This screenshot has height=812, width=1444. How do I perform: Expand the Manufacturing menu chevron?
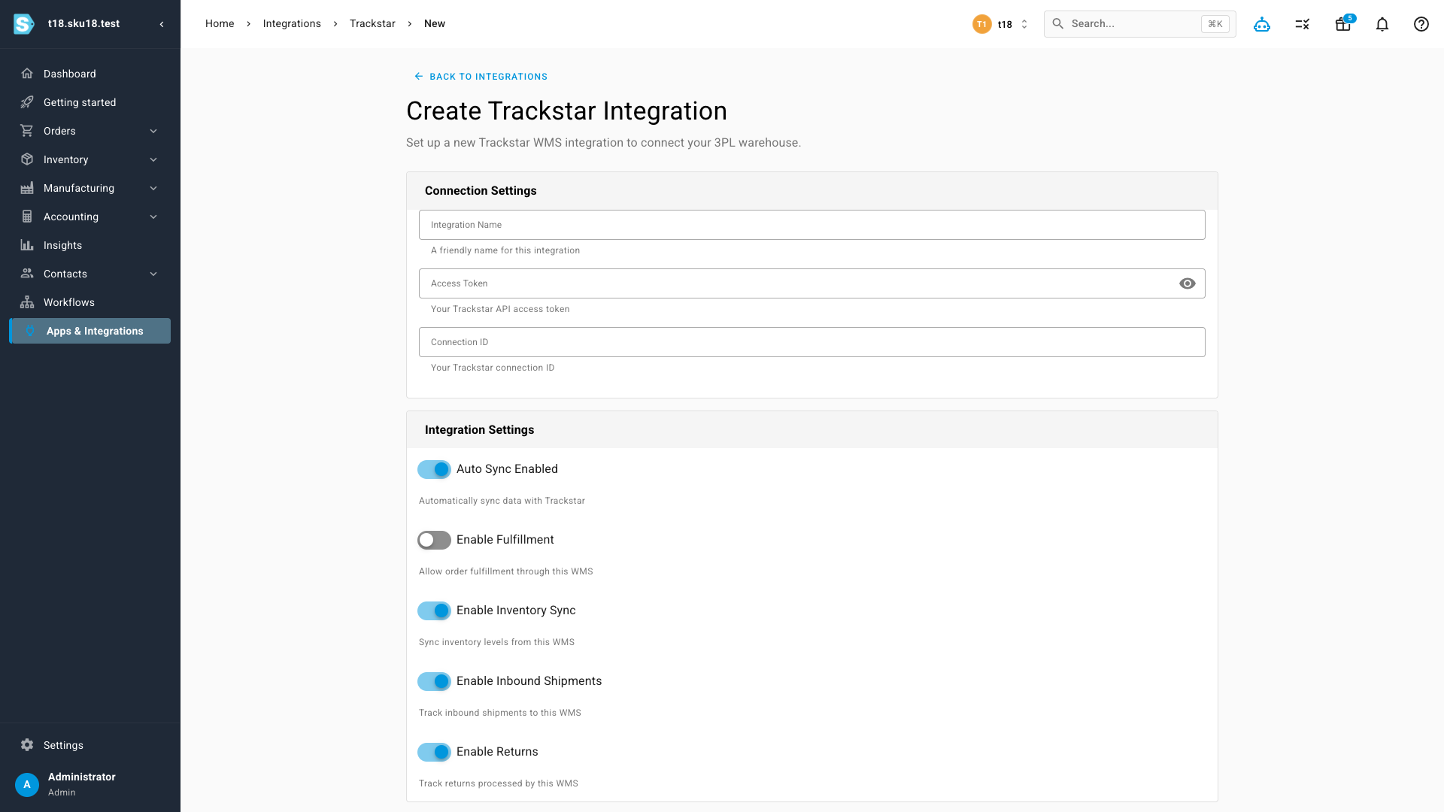(153, 188)
